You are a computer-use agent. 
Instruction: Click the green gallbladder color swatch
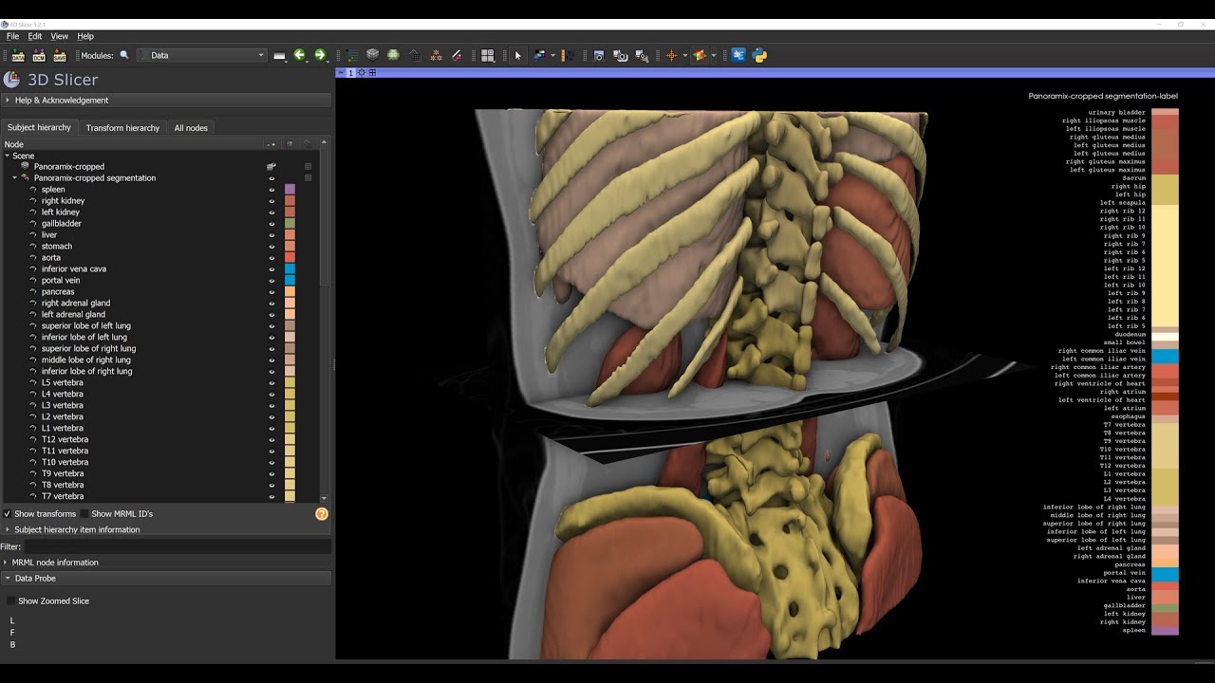click(x=290, y=224)
